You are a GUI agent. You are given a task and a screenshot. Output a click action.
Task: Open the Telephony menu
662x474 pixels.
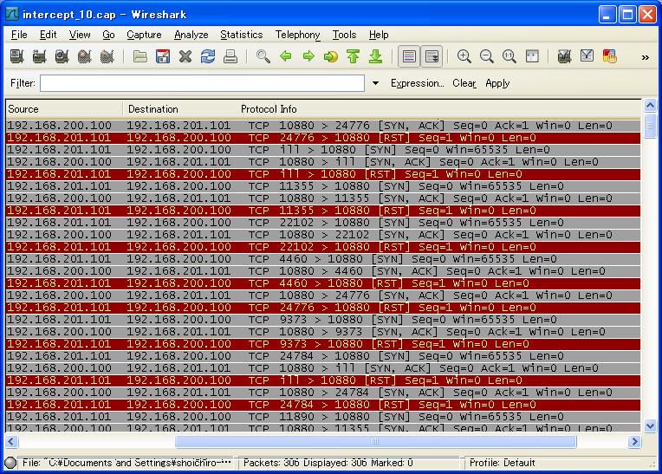(x=298, y=35)
